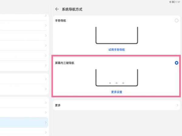
Task: Open the highlighted blue row in the left panel
Action: pos(24,122)
